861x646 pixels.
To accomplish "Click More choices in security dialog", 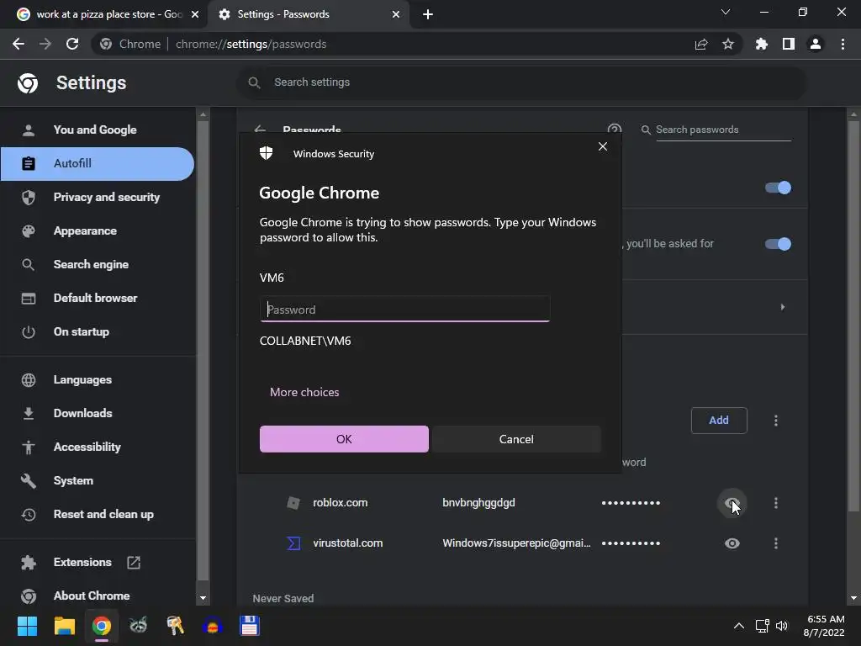I will tap(304, 392).
